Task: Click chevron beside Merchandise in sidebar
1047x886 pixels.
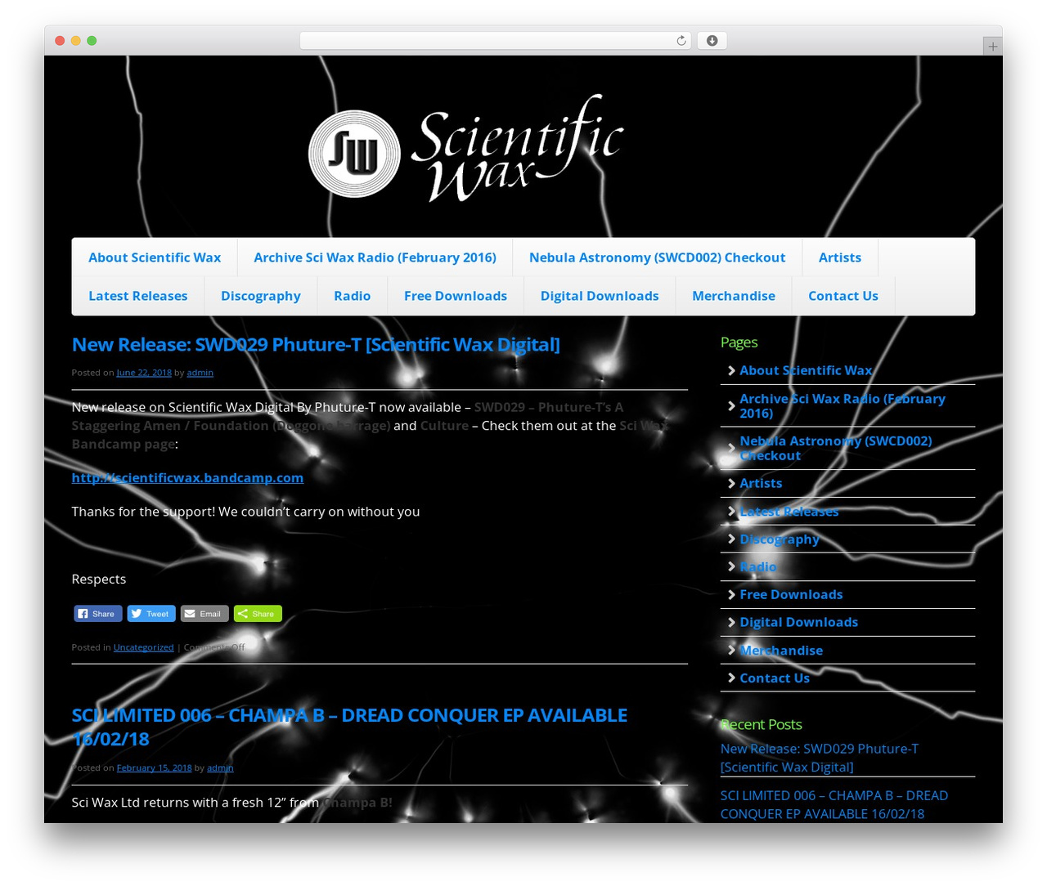Action: (x=731, y=650)
